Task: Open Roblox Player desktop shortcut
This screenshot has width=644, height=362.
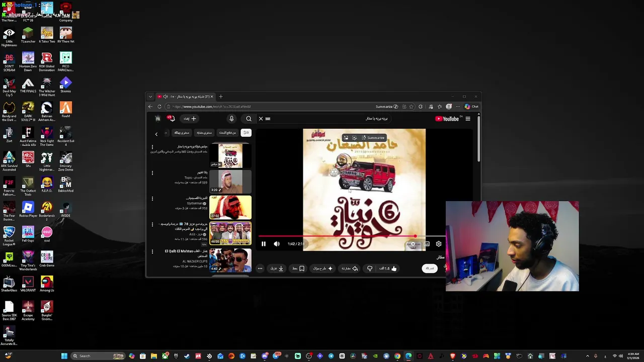Action: 28,209
